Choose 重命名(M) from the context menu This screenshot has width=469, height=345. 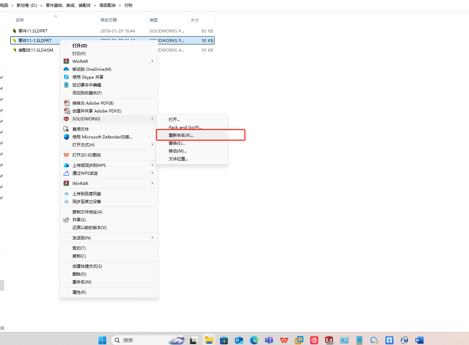tap(82, 282)
